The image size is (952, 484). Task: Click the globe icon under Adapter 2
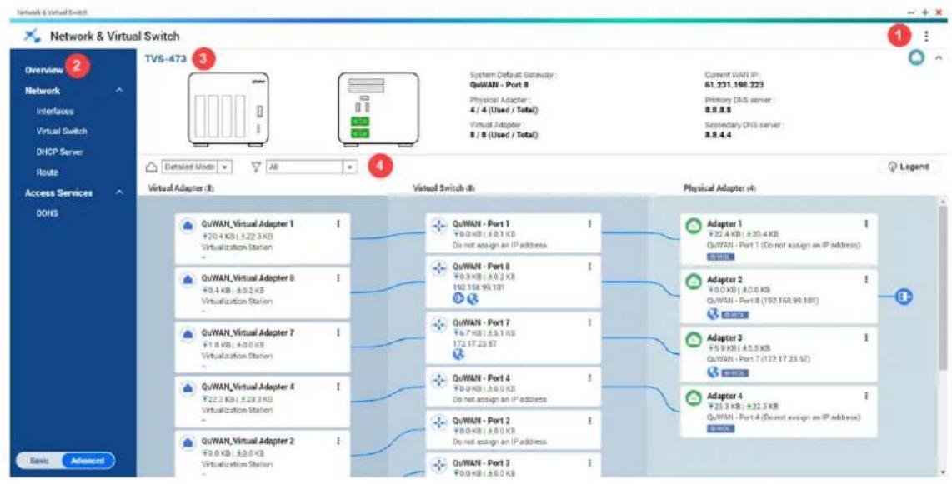click(713, 314)
